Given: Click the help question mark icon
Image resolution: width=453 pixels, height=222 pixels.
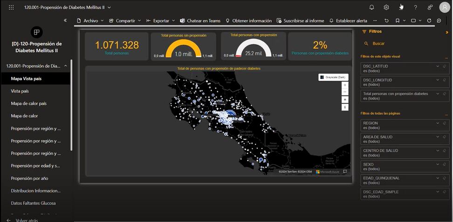Looking at the screenshot, I should [x=416, y=7].
